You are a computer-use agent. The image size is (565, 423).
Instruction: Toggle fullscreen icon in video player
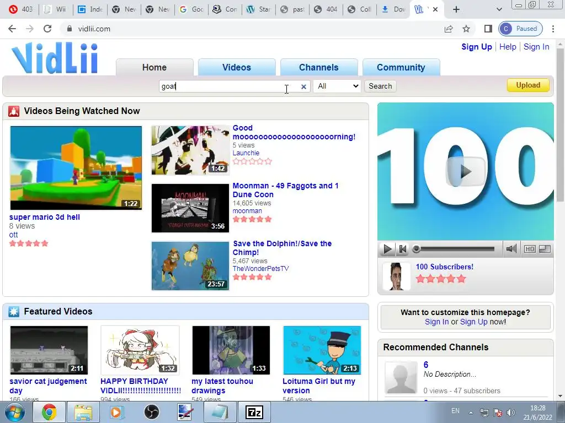click(x=545, y=249)
